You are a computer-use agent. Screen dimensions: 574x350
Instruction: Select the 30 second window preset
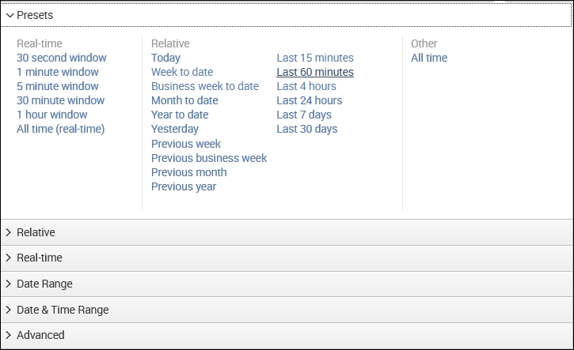(61, 58)
